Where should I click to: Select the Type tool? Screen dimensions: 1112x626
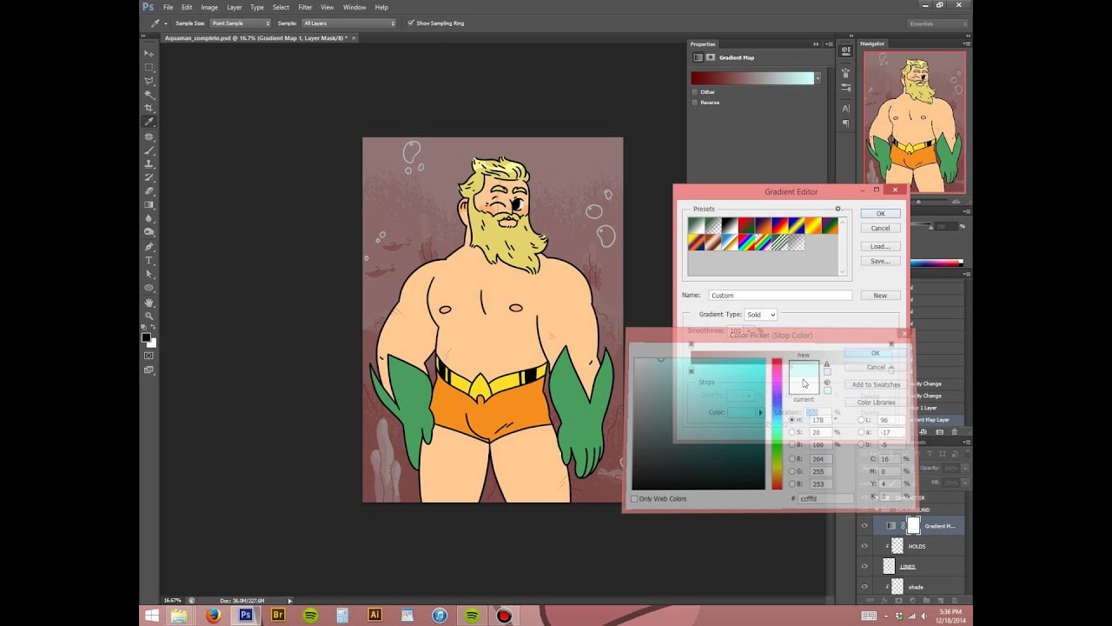pyautogui.click(x=149, y=260)
